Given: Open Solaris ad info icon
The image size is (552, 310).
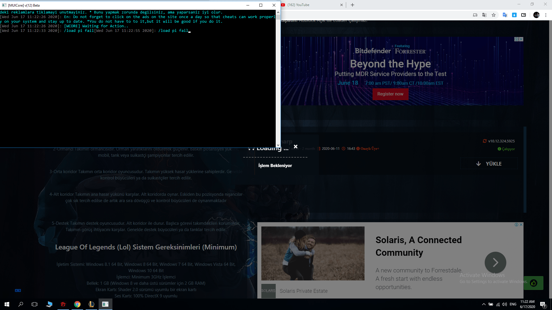Looking at the screenshot, I should [x=517, y=224].
